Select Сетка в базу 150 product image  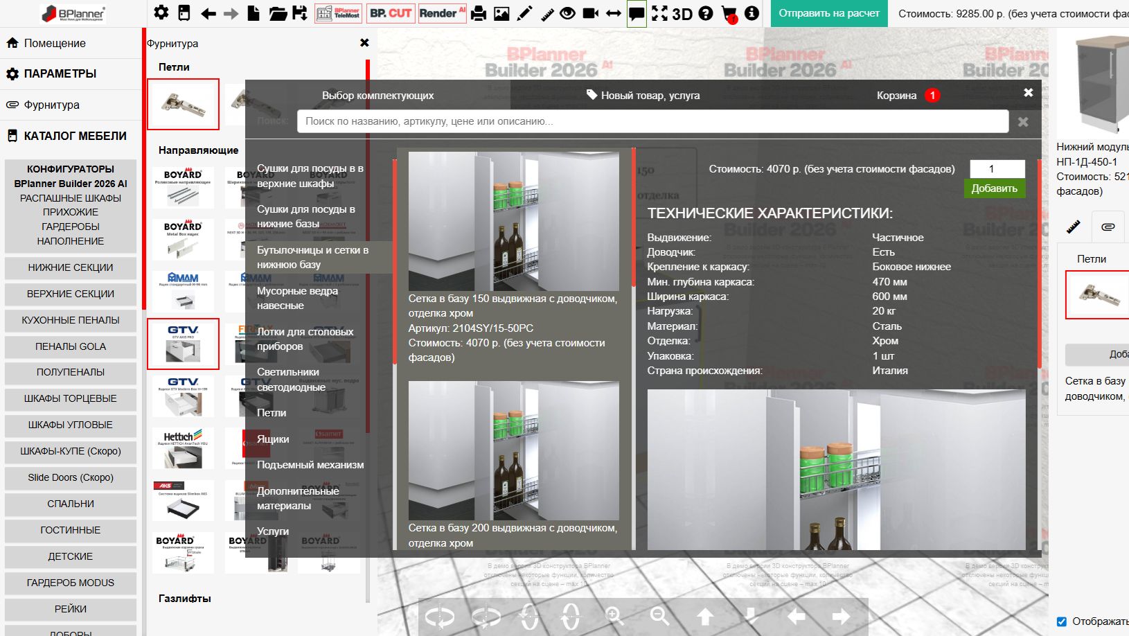[x=514, y=221]
